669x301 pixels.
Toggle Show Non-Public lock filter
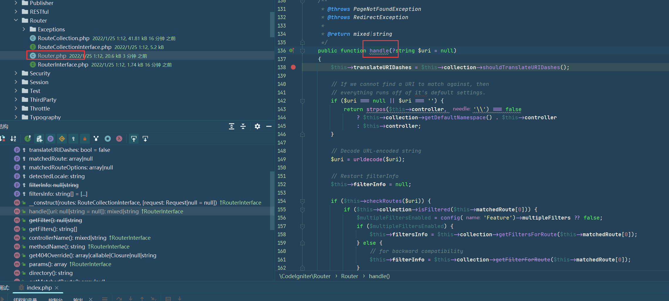click(85, 139)
